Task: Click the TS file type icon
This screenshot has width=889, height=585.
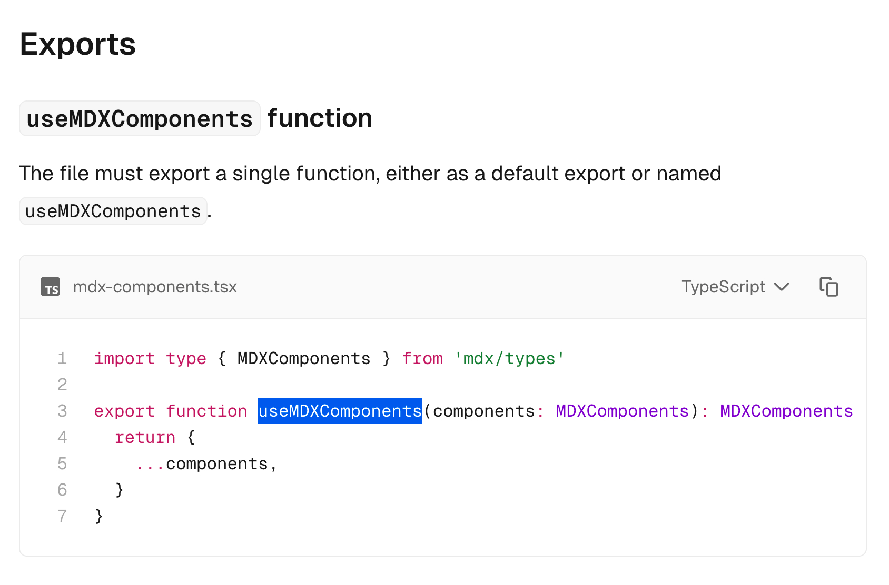Action: tap(51, 287)
